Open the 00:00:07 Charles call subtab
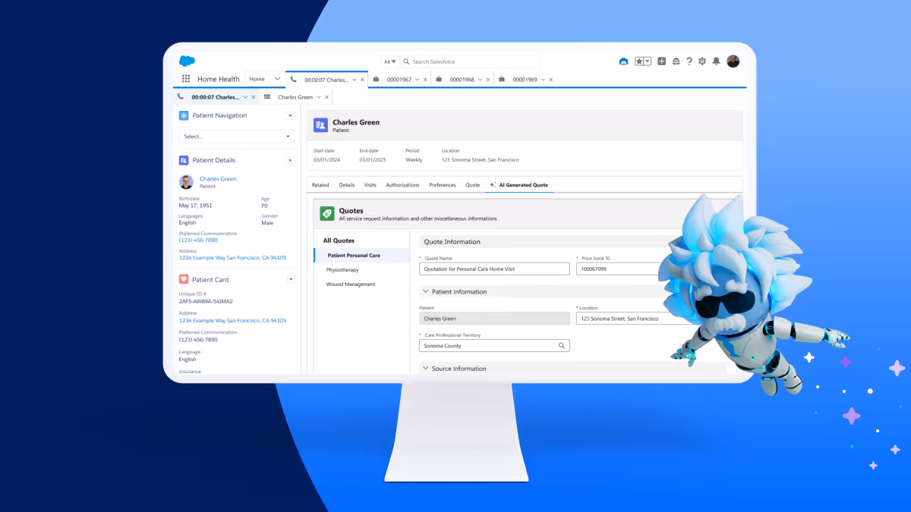Image resolution: width=911 pixels, height=512 pixels. (215, 97)
